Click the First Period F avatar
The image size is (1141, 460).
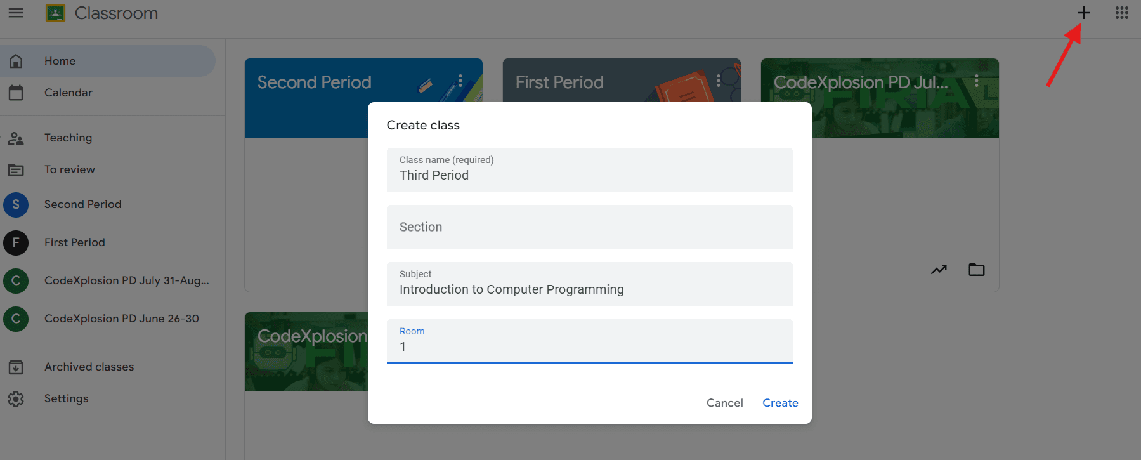click(x=16, y=242)
